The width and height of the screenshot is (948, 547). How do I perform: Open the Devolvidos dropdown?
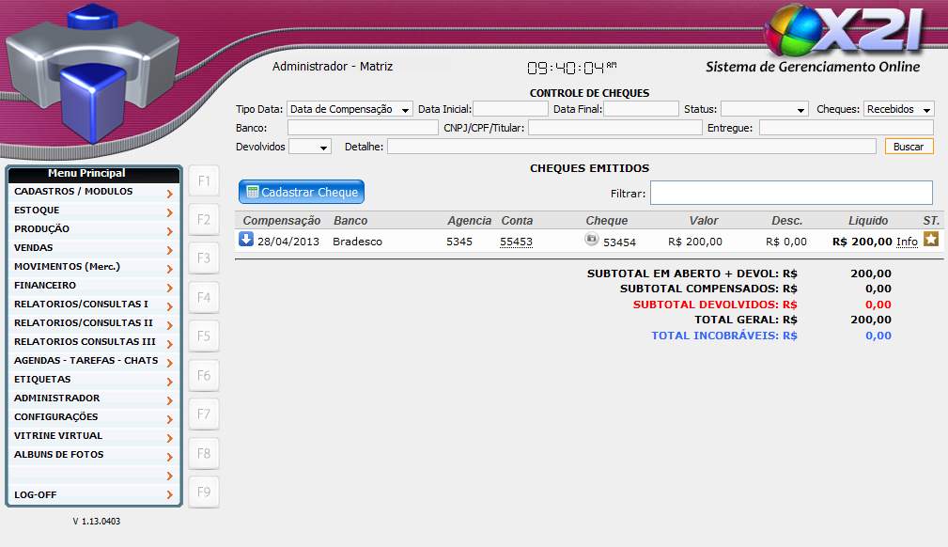(x=309, y=147)
